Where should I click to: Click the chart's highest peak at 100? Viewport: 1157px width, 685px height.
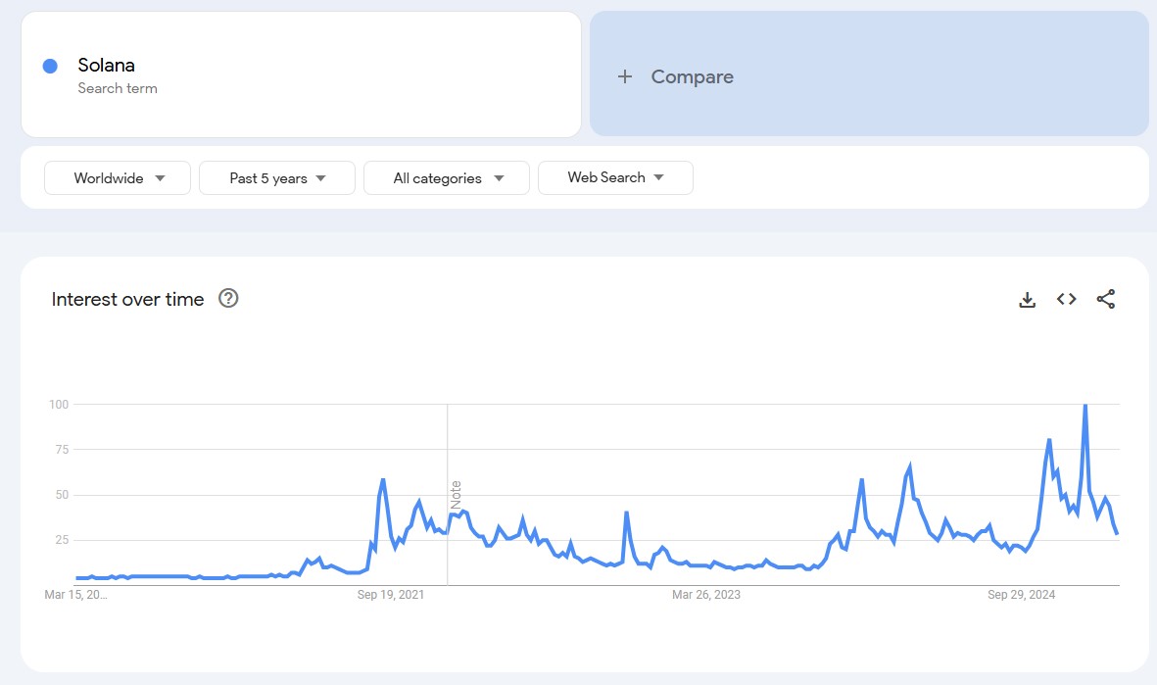coord(1085,406)
